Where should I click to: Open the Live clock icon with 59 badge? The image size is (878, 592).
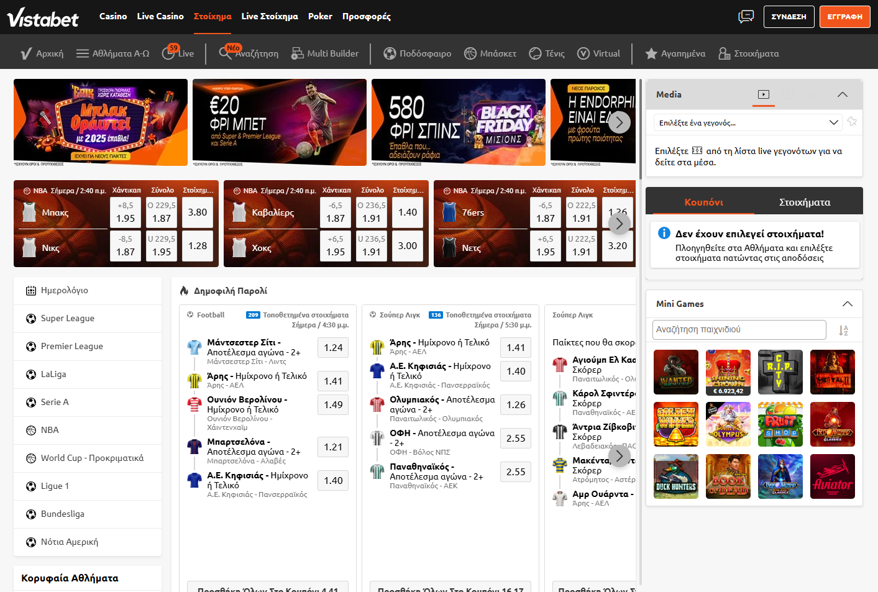tap(168, 53)
